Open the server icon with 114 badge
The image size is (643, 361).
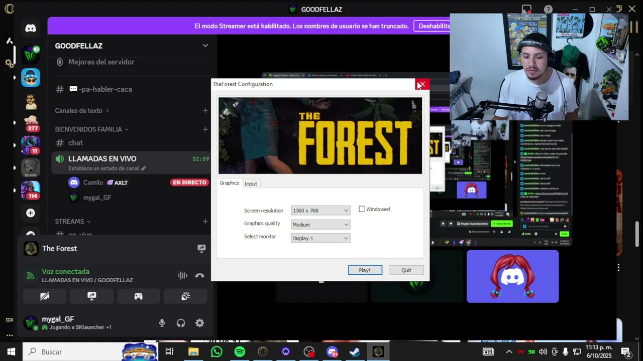pyautogui.click(x=31, y=190)
